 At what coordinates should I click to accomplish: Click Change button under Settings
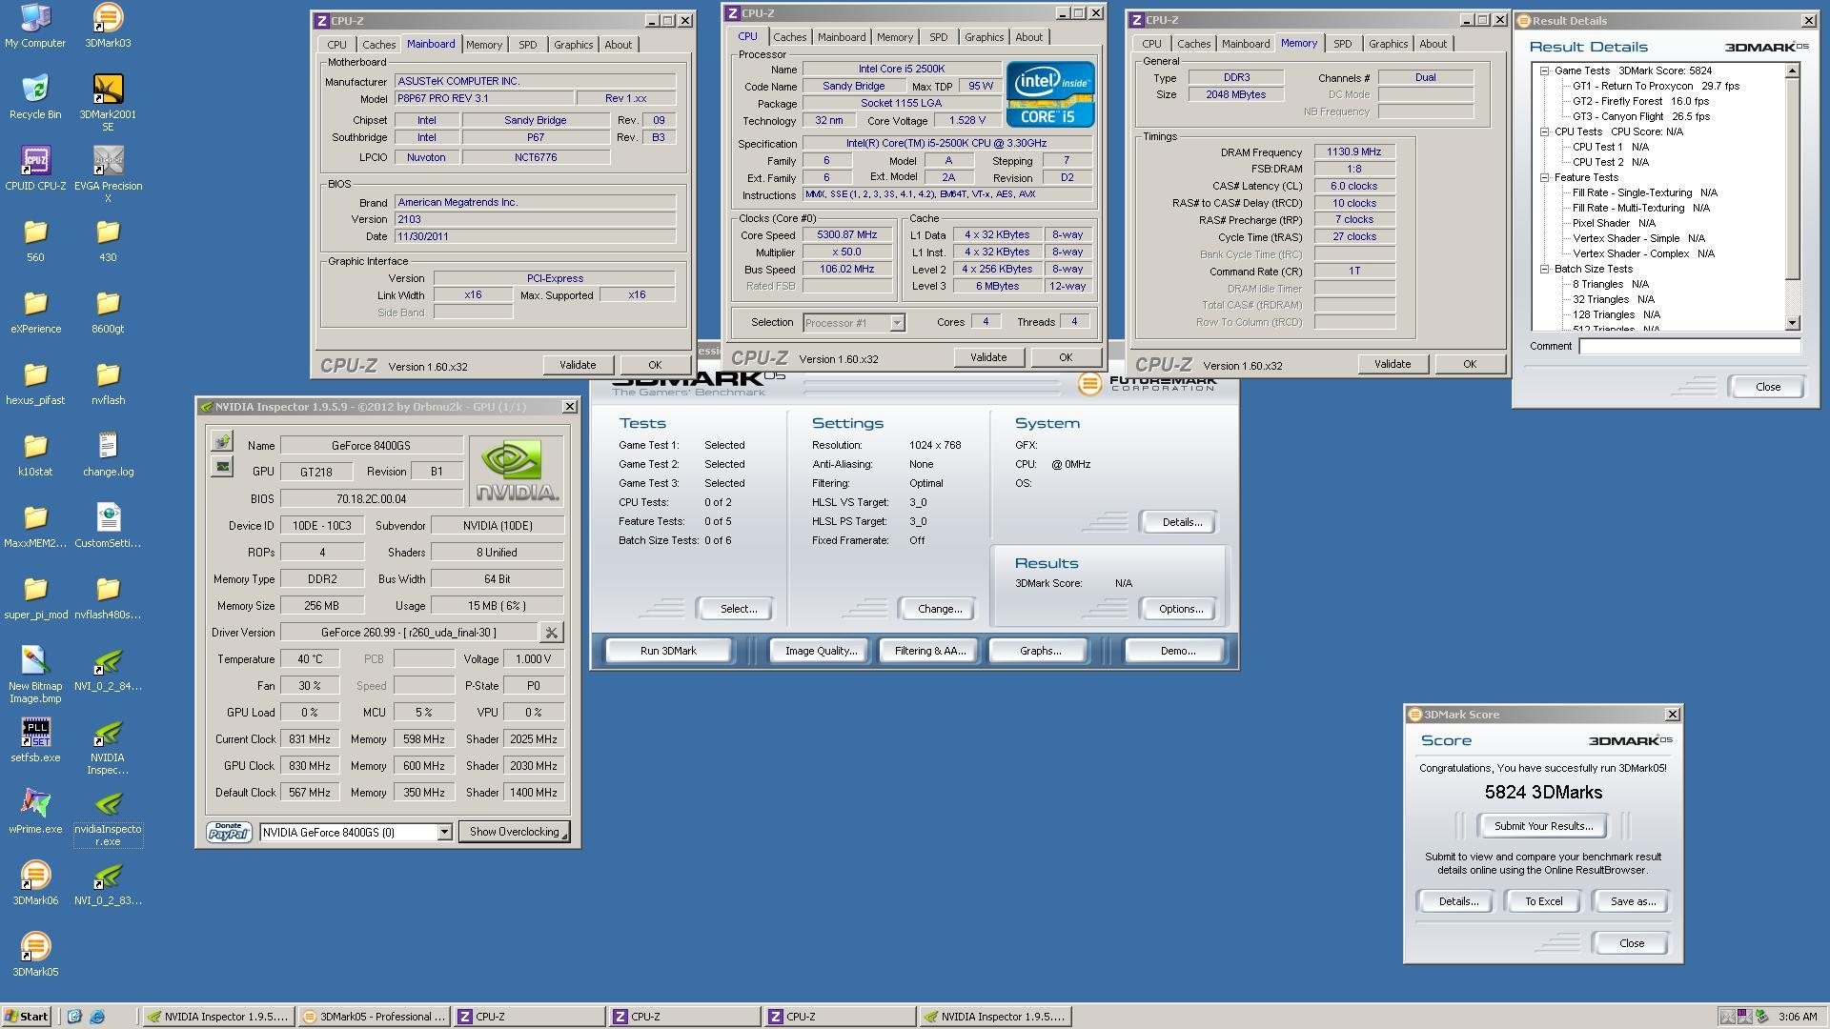pos(939,609)
